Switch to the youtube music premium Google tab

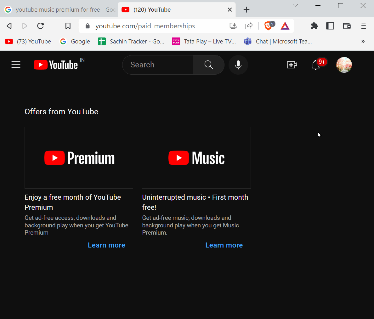coord(59,9)
